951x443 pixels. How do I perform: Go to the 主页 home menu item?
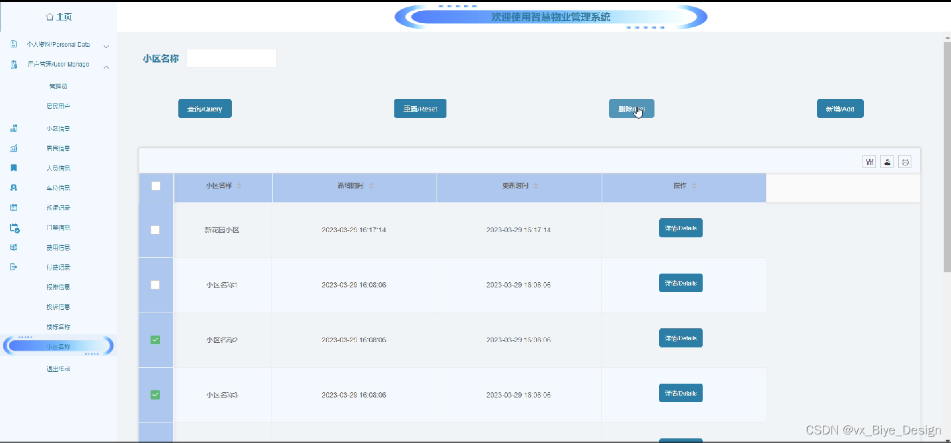59,16
